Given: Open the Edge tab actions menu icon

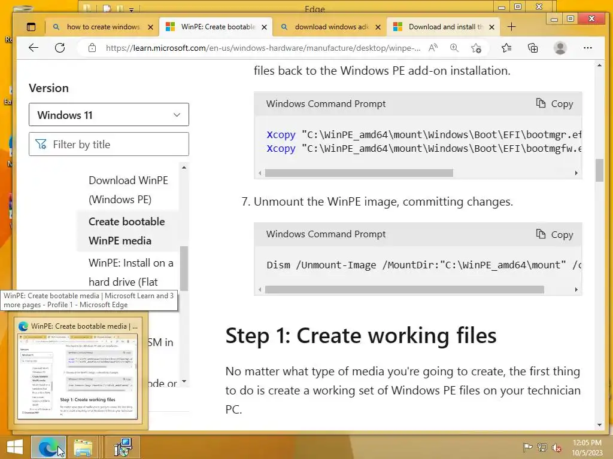Looking at the screenshot, I should [31, 27].
